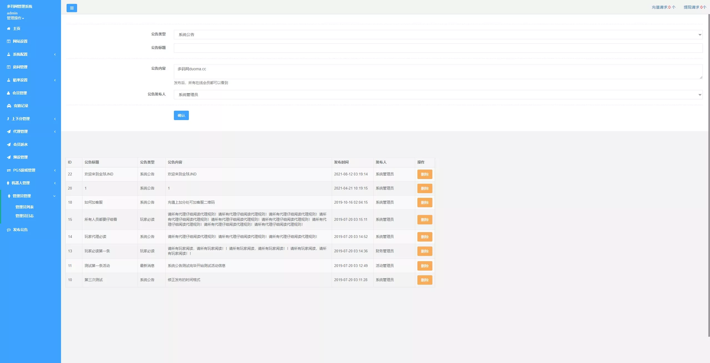Click the exchange arrows icon beside PGS游戏管理

point(9,170)
